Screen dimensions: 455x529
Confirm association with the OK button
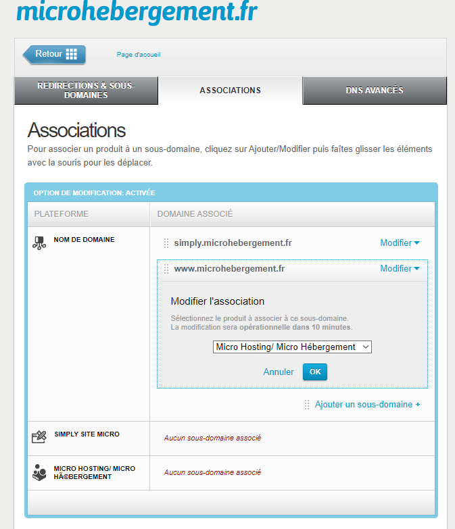point(315,372)
